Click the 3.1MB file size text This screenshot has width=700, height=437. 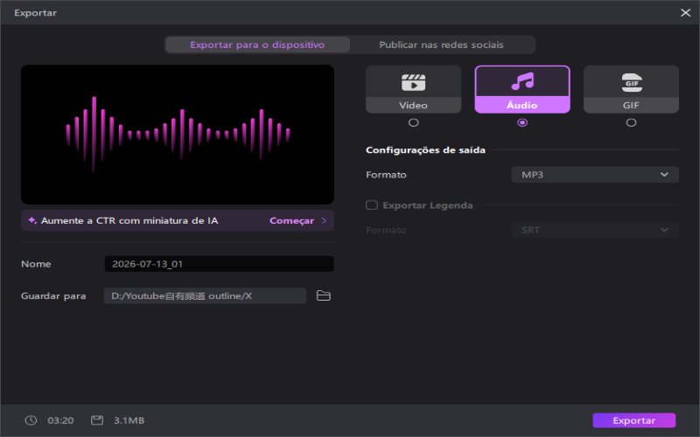coord(129,420)
